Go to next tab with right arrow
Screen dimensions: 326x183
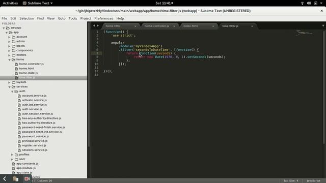point(98,26)
